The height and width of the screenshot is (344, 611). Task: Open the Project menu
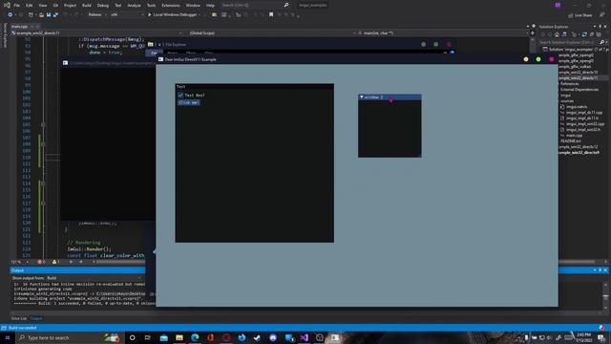pyautogui.click(x=70, y=6)
